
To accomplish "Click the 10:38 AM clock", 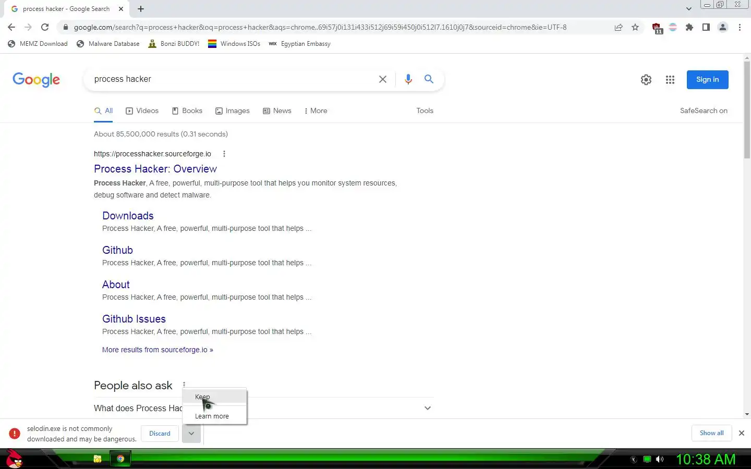I will tap(705, 459).
